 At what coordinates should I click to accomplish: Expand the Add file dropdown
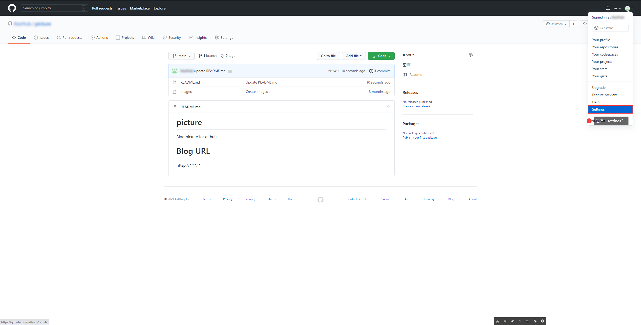pos(354,56)
